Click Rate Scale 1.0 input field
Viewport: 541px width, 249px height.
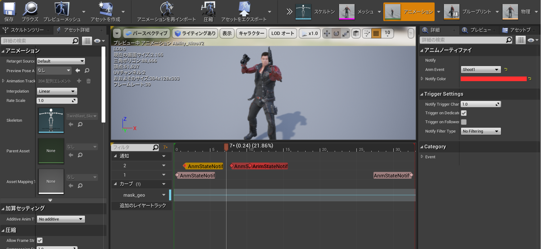pos(57,100)
